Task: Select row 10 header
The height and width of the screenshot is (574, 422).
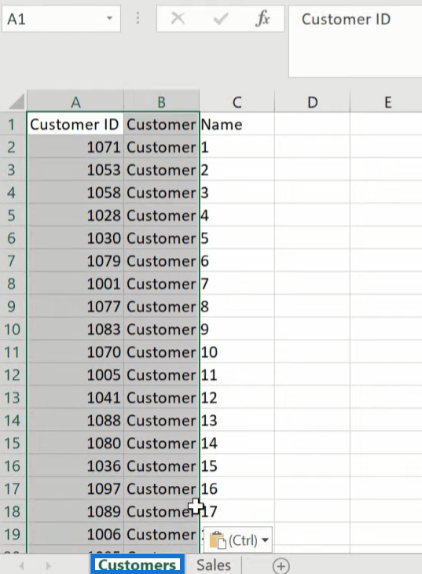Action: [13, 329]
